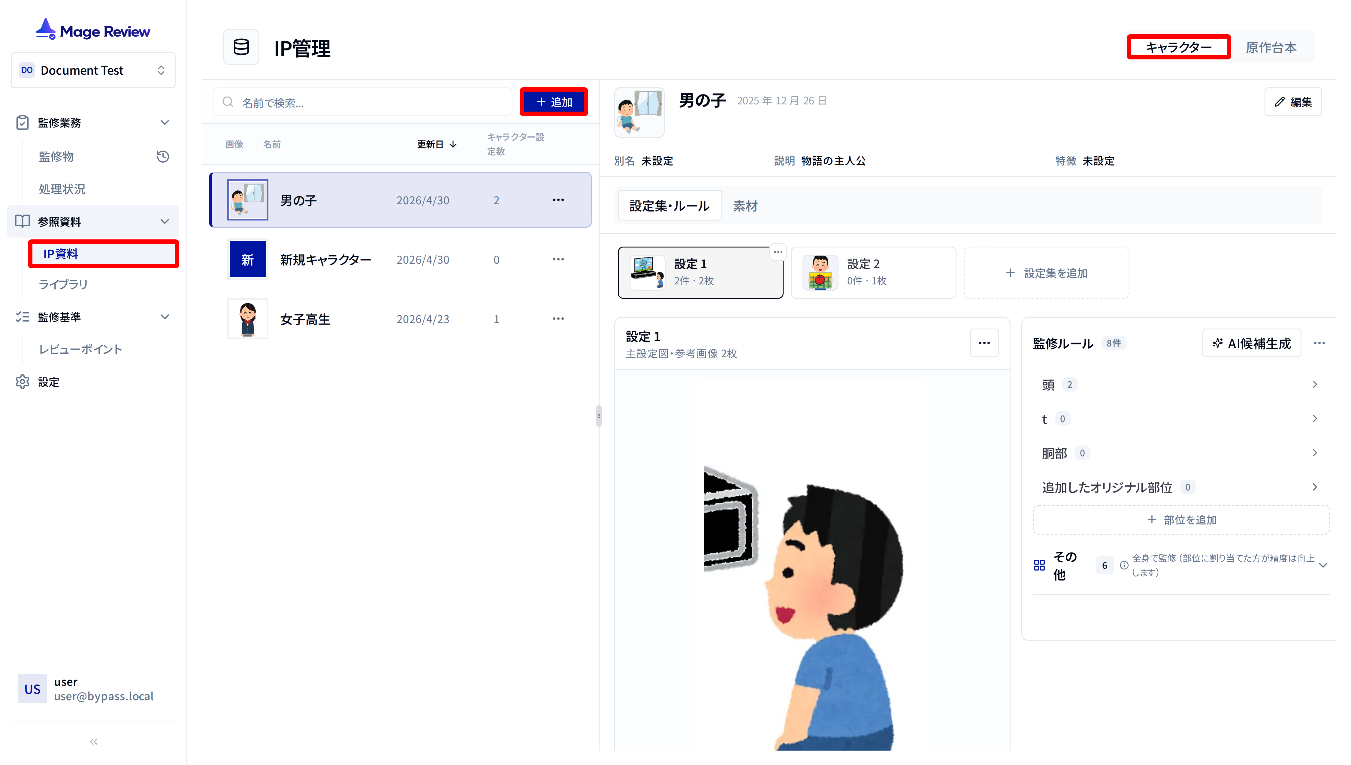Click the その他 grid icon
1351x765 pixels.
coord(1039,565)
